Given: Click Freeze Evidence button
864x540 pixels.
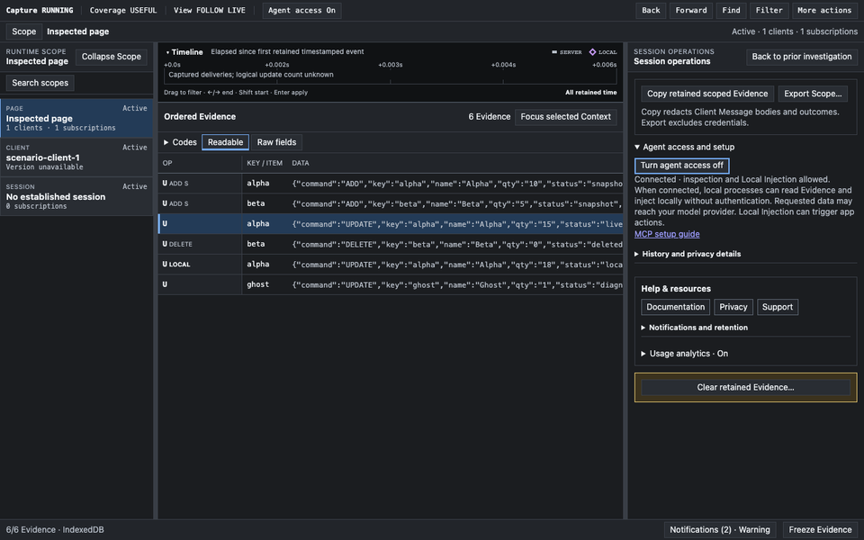Looking at the screenshot, I should pyautogui.click(x=820, y=530).
